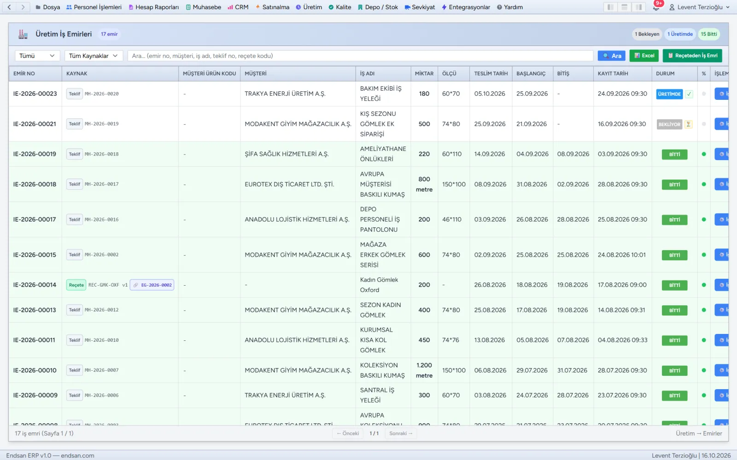Click the blue Ara search button

pyautogui.click(x=612, y=56)
